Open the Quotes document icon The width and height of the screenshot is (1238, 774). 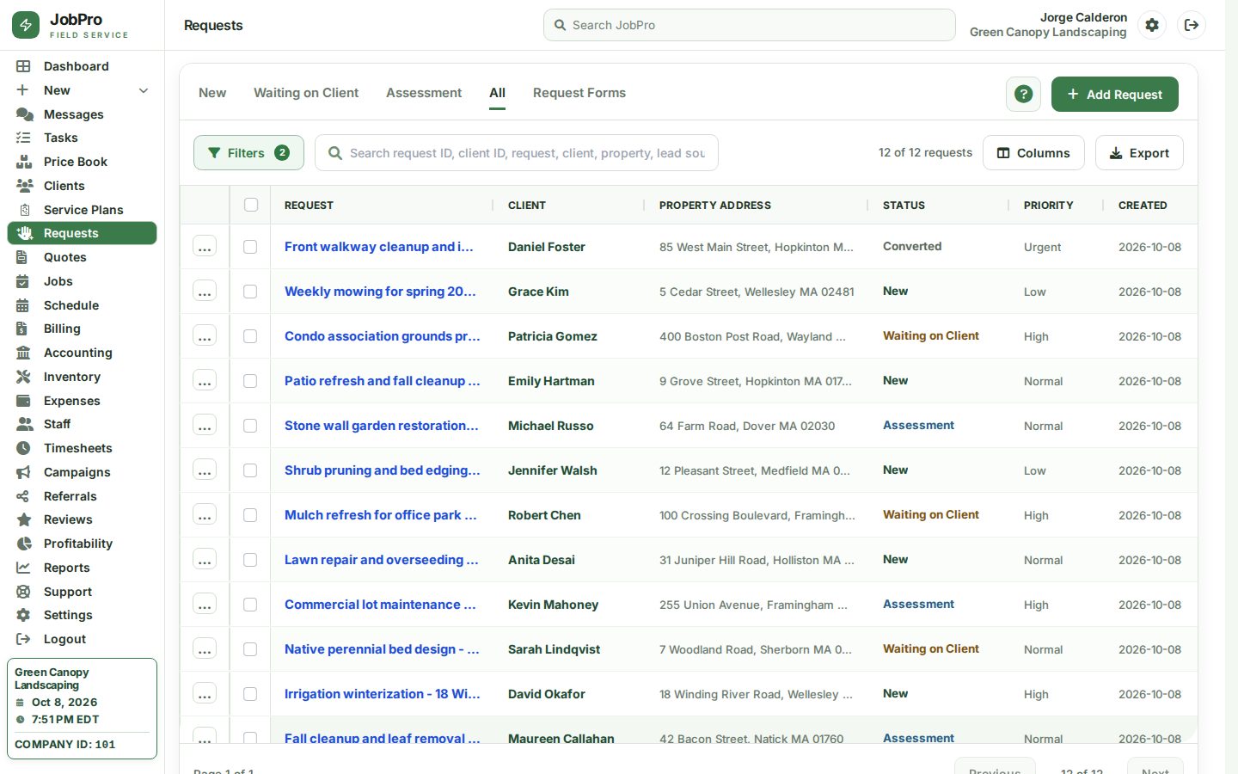pos(23,257)
